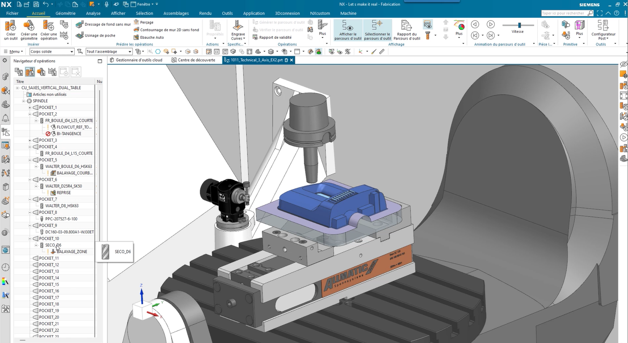This screenshot has width=628, height=343.
Task: Click the selection filter reset icon
Action: coord(79,51)
